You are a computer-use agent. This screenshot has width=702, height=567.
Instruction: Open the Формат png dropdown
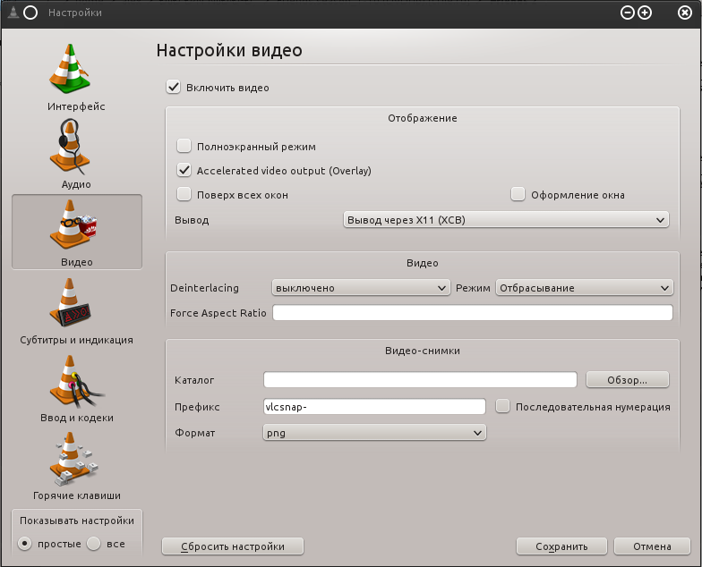pos(374,433)
